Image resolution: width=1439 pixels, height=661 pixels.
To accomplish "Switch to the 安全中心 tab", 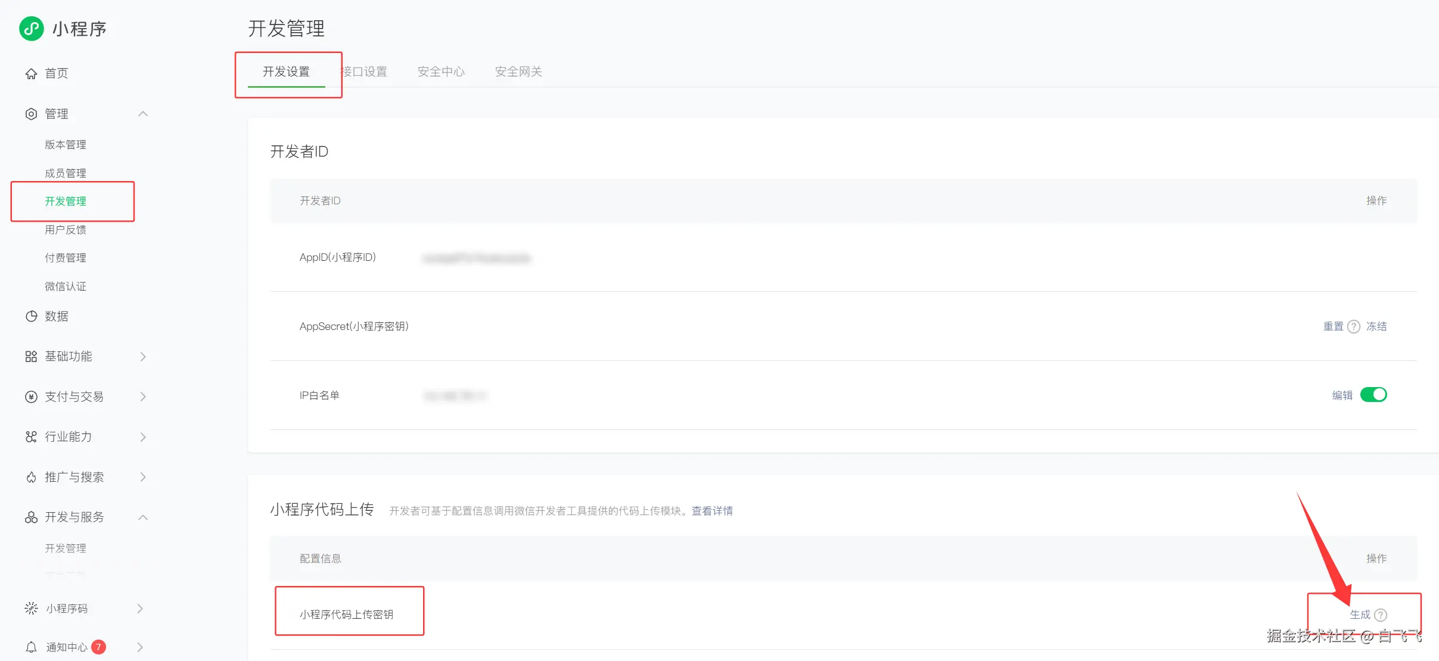I will pyautogui.click(x=441, y=72).
